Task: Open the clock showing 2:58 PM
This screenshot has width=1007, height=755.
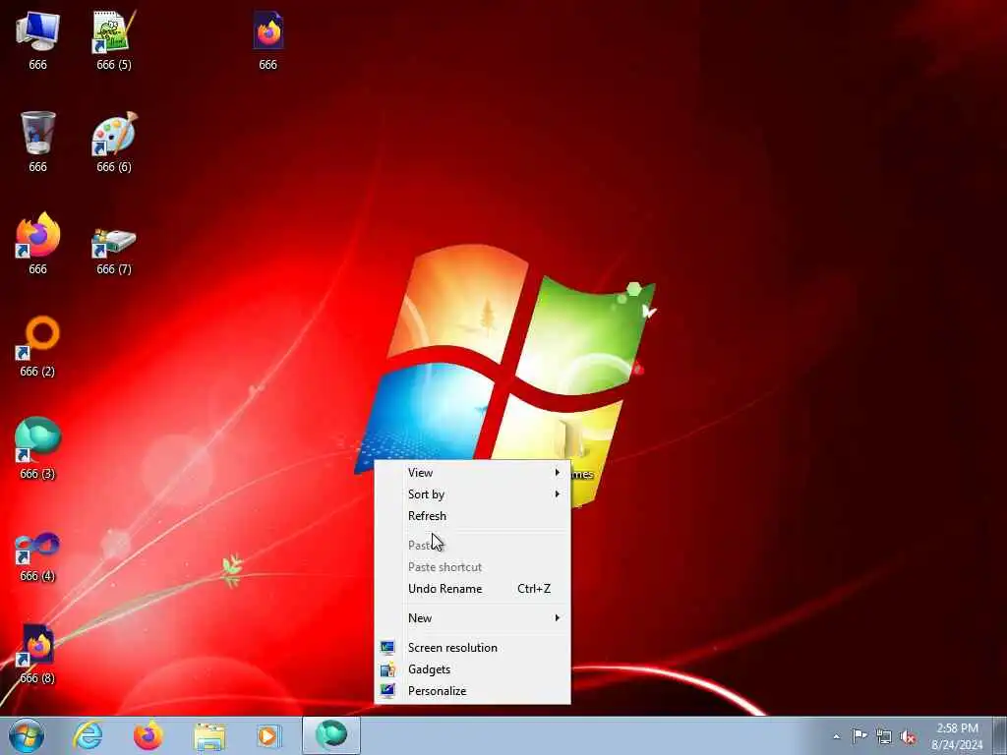Action: [957, 736]
